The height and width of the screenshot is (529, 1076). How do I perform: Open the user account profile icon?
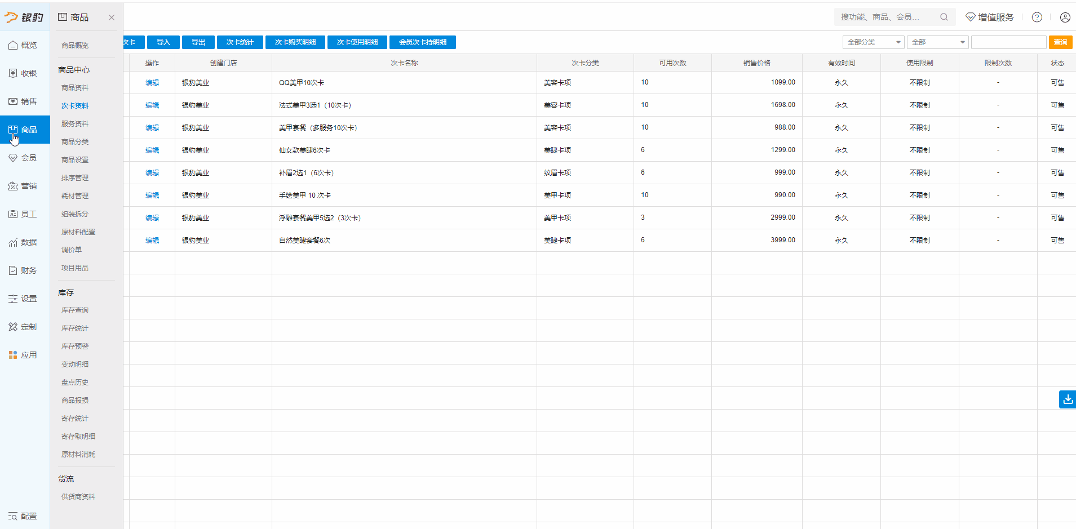(x=1065, y=17)
